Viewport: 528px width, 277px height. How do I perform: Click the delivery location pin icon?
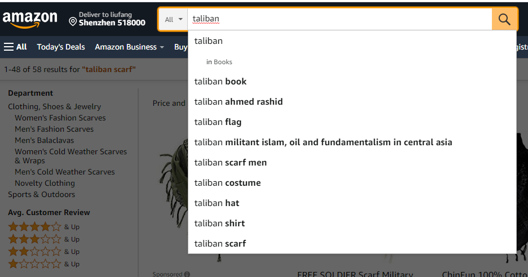(73, 21)
